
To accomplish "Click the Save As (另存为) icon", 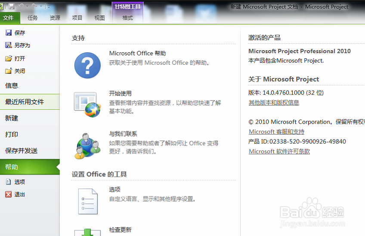I will click(9, 45).
